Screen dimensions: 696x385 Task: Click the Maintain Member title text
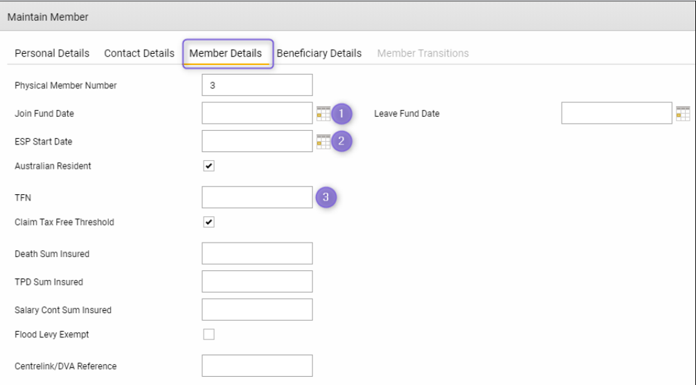48,17
